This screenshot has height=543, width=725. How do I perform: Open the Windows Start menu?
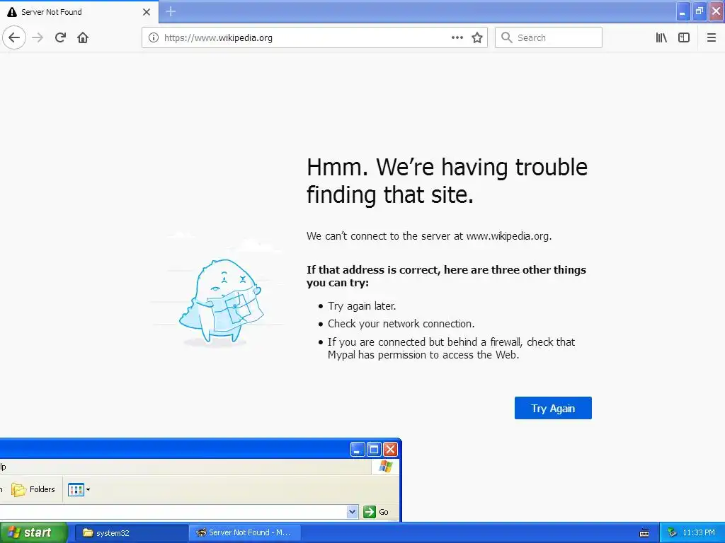point(33,533)
